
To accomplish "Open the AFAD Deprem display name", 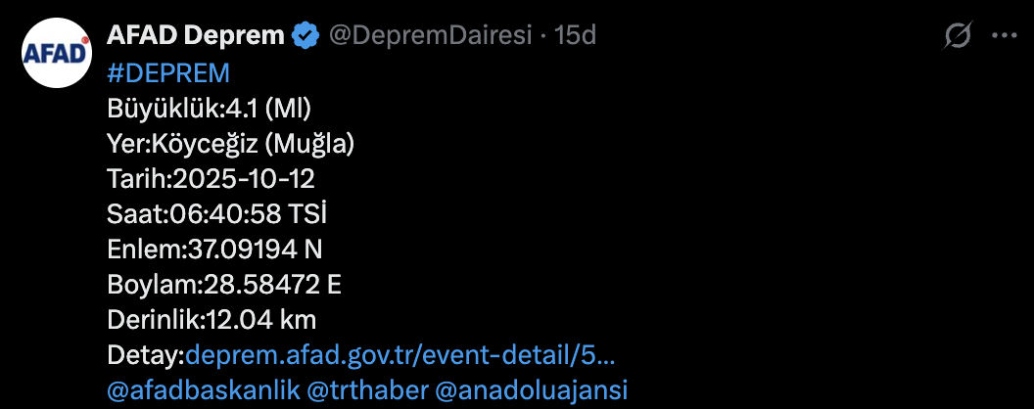I will tap(196, 37).
